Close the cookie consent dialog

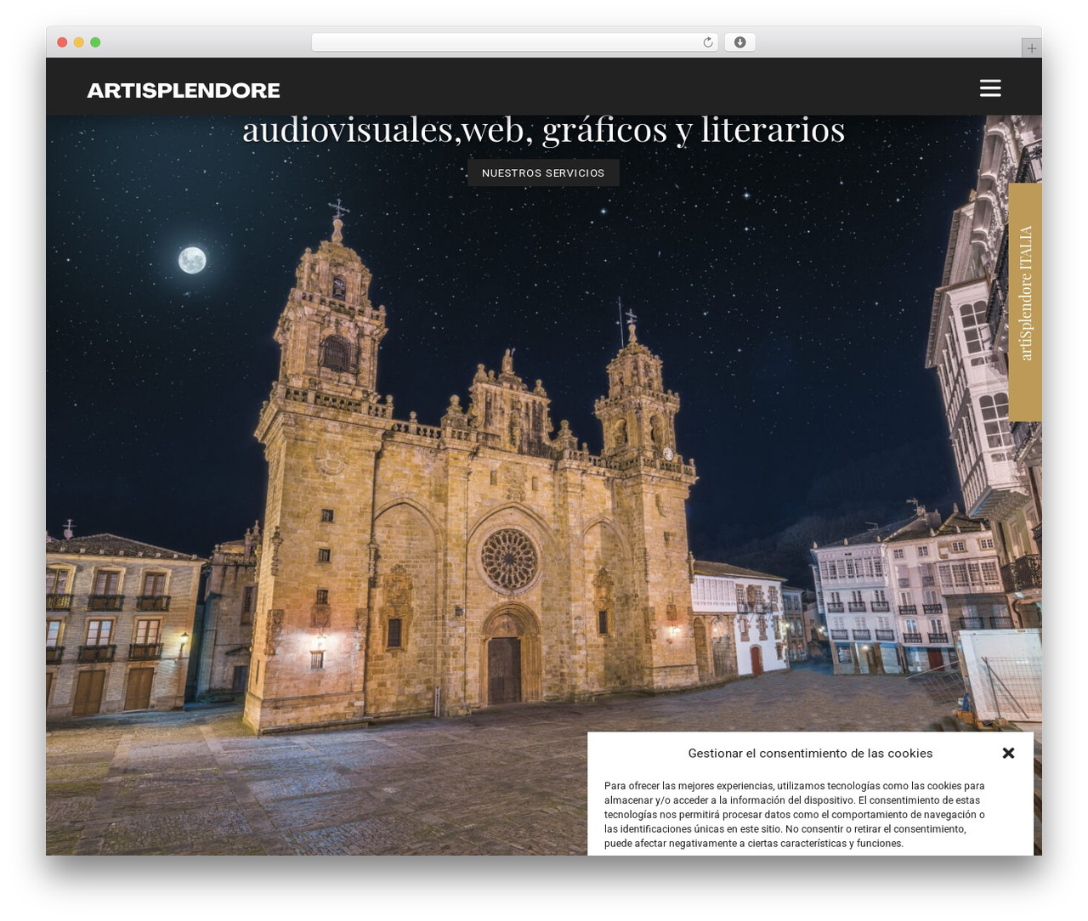pos(1008,753)
